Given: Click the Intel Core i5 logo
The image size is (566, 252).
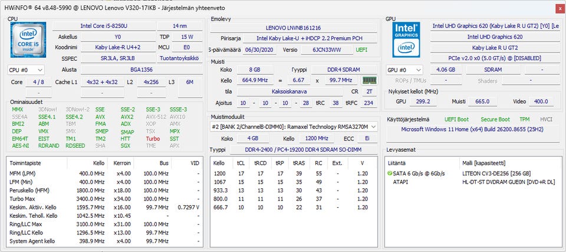Looking at the screenshot, I should pyautogui.click(x=28, y=40).
